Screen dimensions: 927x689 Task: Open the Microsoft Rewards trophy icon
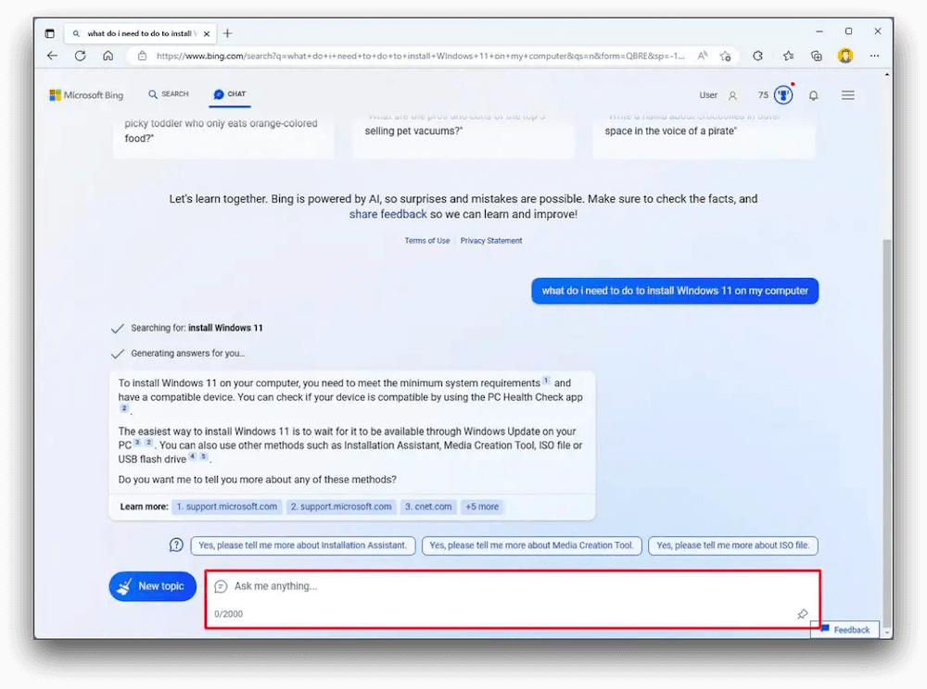click(783, 95)
